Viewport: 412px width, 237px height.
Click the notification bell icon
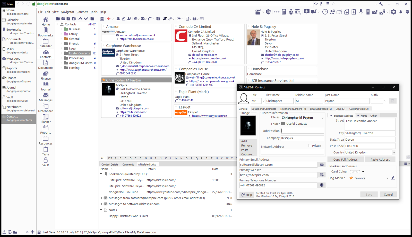tap(401, 12)
